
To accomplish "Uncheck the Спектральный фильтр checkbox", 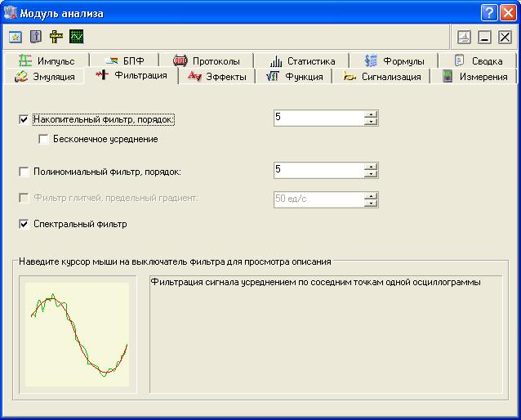I will tap(24, 224).
